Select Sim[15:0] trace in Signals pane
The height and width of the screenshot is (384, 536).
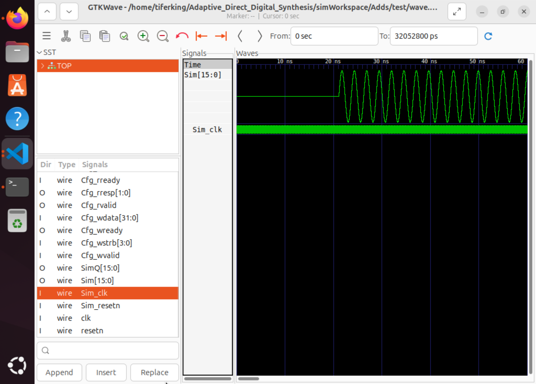point(208,75)
